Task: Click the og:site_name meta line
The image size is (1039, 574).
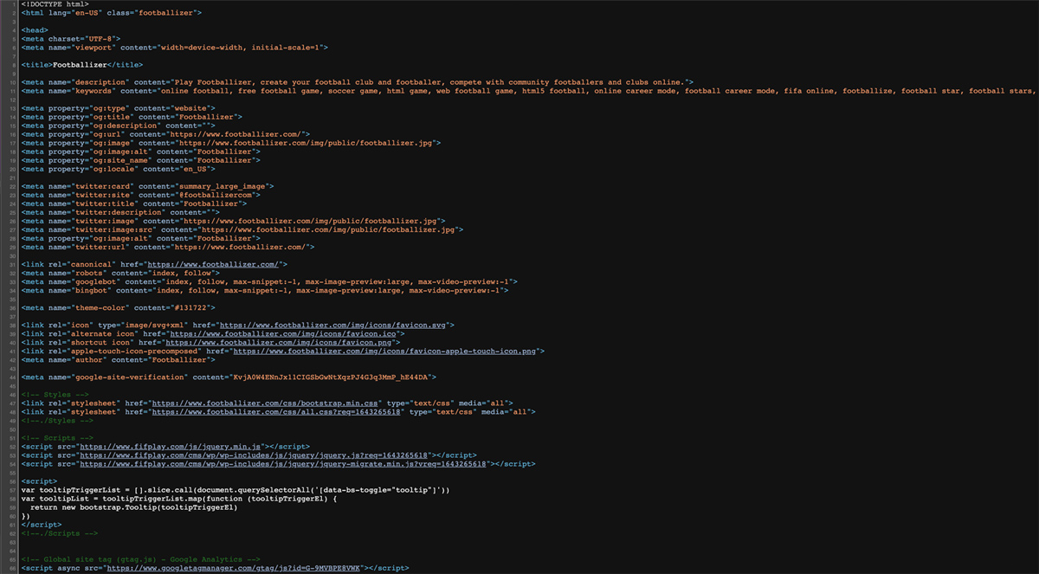Action: pyautogui.click(x=140, y=160)
